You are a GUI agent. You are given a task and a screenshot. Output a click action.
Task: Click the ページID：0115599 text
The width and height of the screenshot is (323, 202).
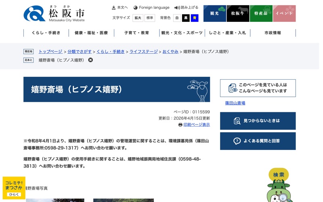pos(191,112)
